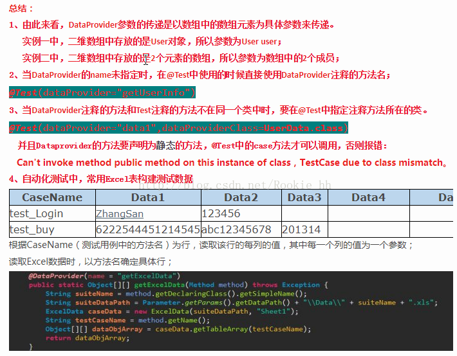This screenshot has height=356, width=457.
Task: Click the 123456 cell
Action: [x=241, y=213]
